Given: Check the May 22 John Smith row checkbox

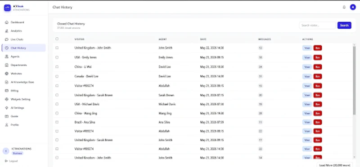Looking at the screenshot, I should click(x=57, y=48).
